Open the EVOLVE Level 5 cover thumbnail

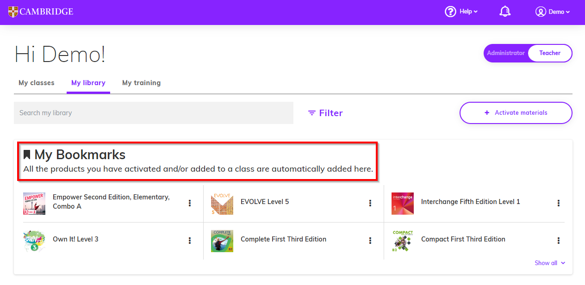222,204
